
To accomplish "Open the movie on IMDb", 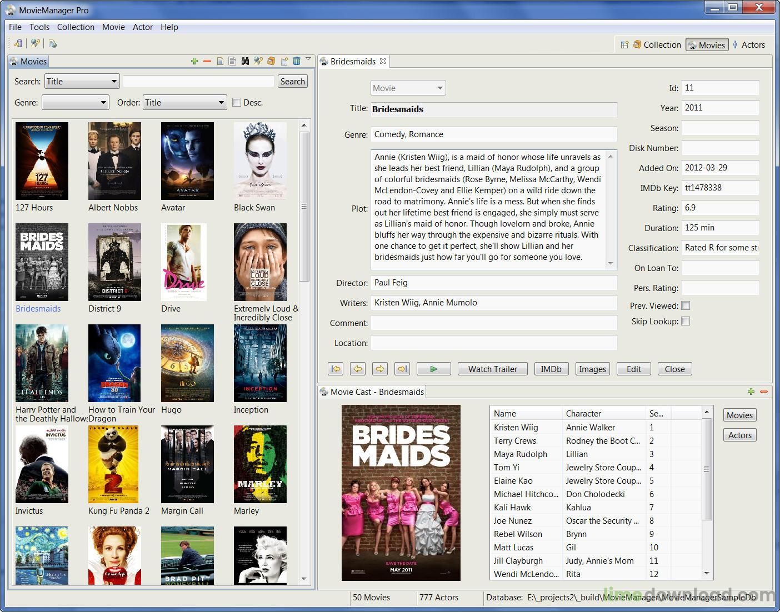I will point(551,368).
